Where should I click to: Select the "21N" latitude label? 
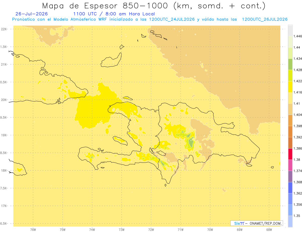(4, 64)
